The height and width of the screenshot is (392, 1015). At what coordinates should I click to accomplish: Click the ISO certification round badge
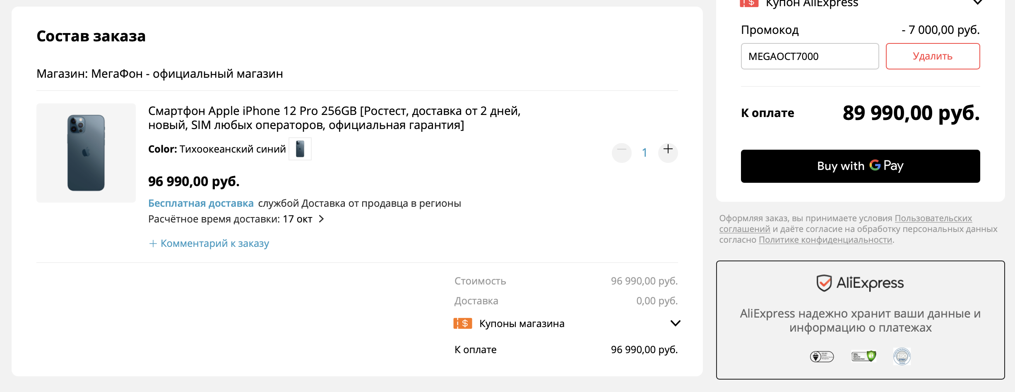[x=902, y=356]
